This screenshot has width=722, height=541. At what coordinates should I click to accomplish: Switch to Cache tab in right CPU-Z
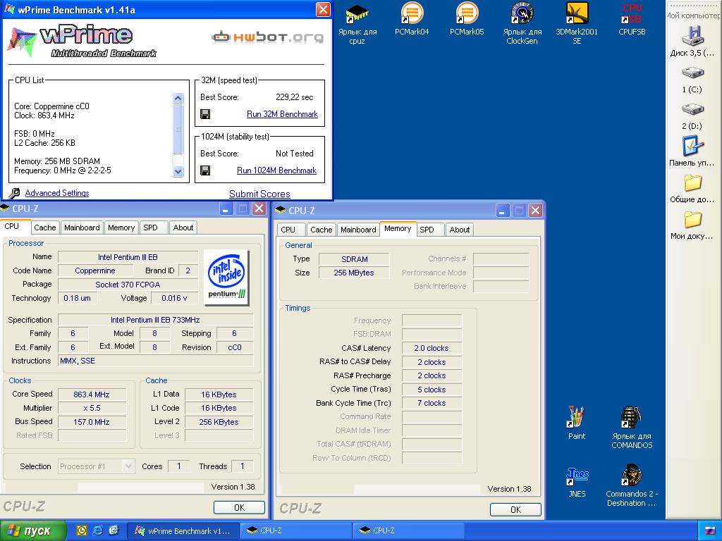pyautogui.click(x=321, y=230)
